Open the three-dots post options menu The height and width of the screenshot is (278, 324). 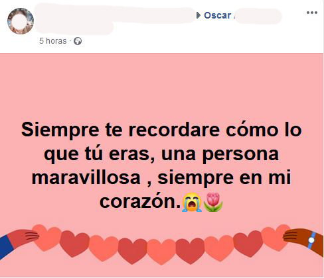click(312, 13)
